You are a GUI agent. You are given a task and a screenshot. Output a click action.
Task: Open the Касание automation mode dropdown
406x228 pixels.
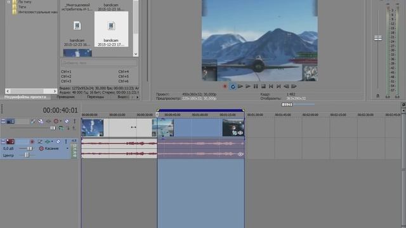tap(68, 148)
